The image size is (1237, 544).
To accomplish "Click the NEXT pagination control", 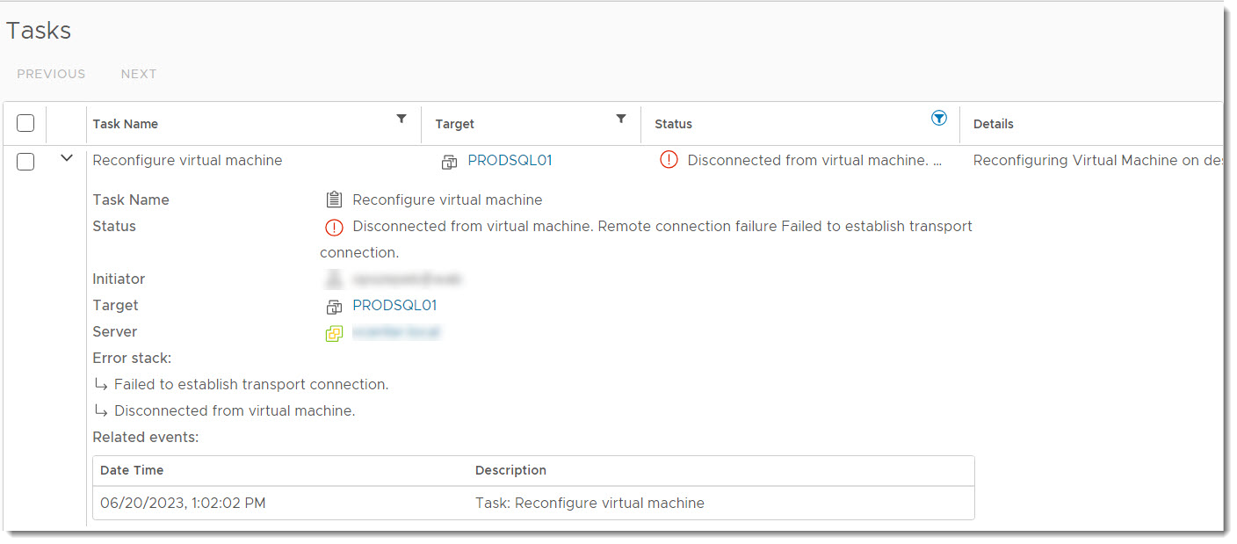I will pyautogui.click(x=139, y=74).
